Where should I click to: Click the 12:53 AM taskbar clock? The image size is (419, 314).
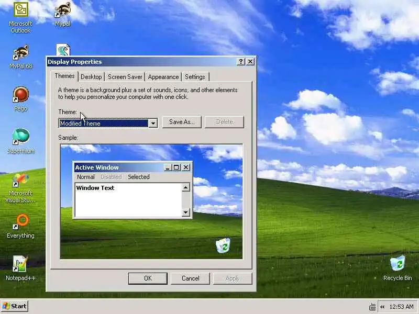click(401, 307)
